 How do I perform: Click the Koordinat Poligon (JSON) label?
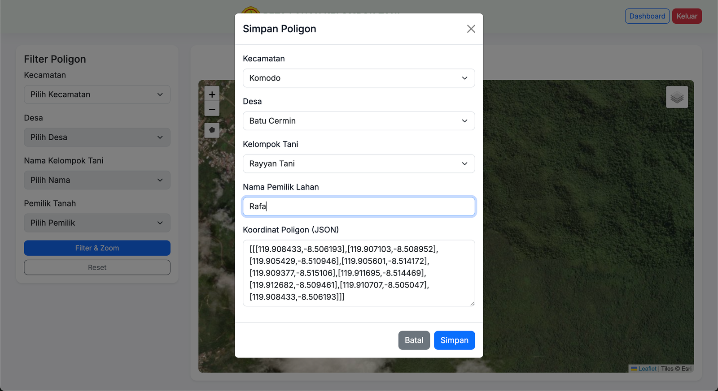point(291,230)
